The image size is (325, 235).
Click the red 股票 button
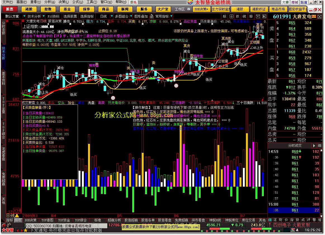point(10,9)
